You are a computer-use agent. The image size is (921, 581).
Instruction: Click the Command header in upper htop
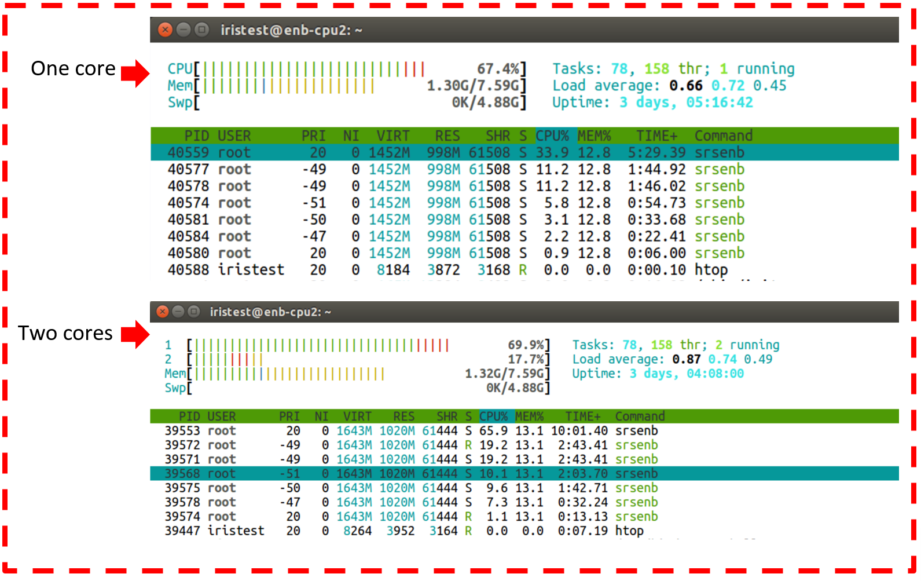724,136
